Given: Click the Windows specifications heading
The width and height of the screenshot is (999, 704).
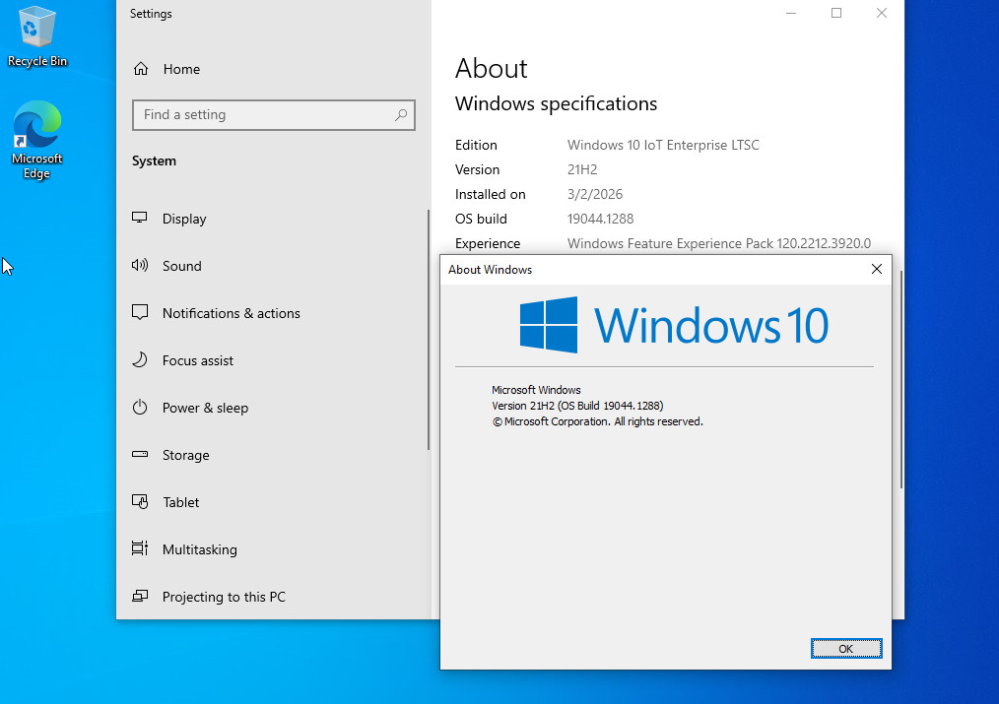Looking at the screenshot, I should tap(556, 103).
